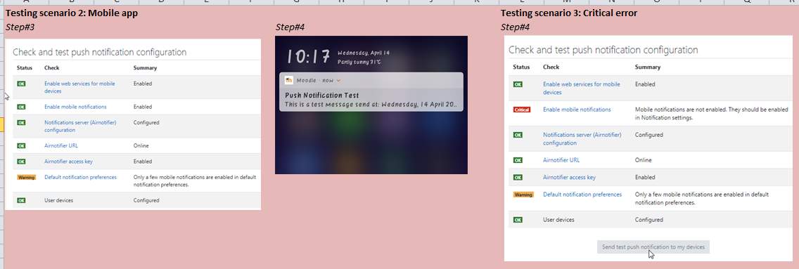Click OK badge beside Airnotifier access key, scenario 3
This screenshot has width=799, height=269.
click(x=518, y=178)
